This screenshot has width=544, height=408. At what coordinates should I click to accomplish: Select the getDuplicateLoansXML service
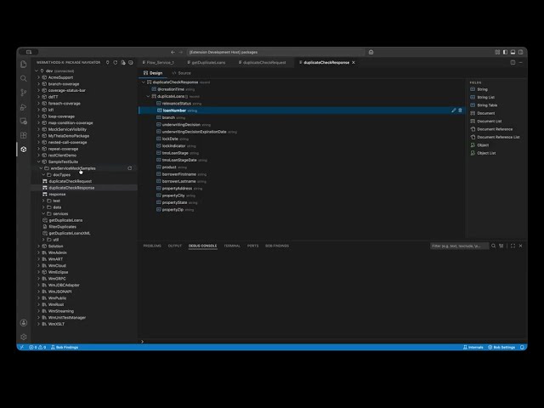point(70,233)
